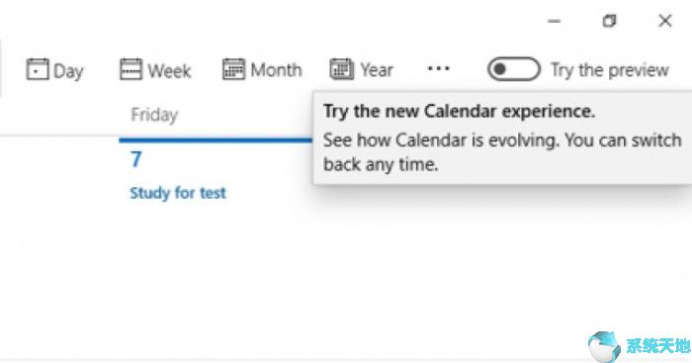692x363 pixels.
Task: Click the "Try the new Calendar experience" tooltip heading
Action: [x=459, y=112]
